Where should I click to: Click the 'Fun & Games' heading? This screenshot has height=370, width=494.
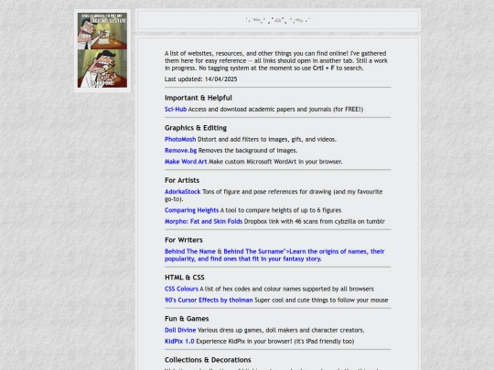click(x=187, y=319)
